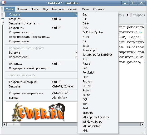Select Сохранить и закрыть entry
The image size is (147, 135).
point(41,82)
